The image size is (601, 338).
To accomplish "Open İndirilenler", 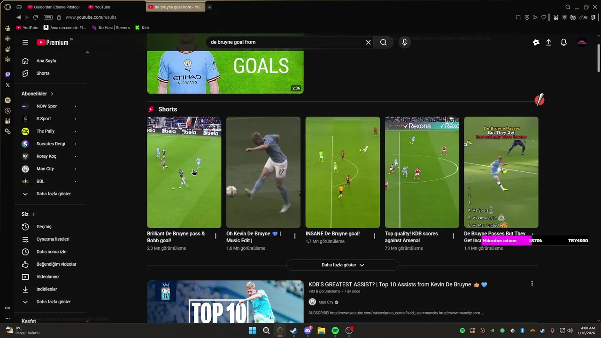I will point(51,289).
